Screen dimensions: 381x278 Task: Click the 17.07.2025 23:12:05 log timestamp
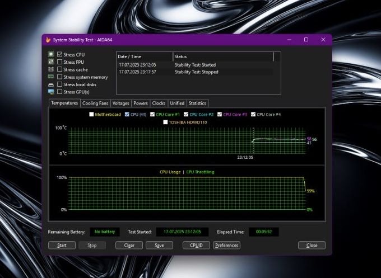(x=137, y=65)
